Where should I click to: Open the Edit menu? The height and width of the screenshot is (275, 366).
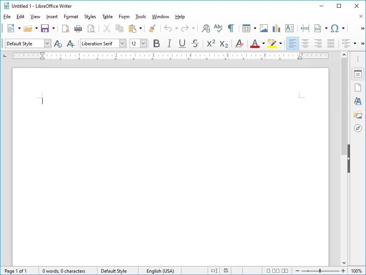coord(21,17)
